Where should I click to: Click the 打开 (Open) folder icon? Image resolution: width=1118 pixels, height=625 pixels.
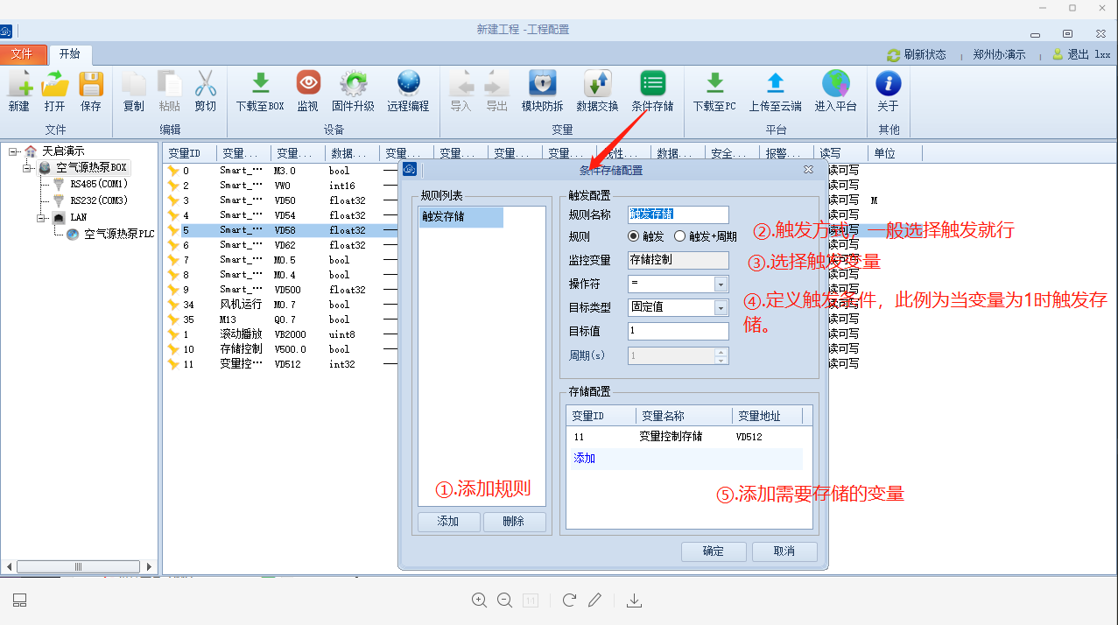[54, 84]
